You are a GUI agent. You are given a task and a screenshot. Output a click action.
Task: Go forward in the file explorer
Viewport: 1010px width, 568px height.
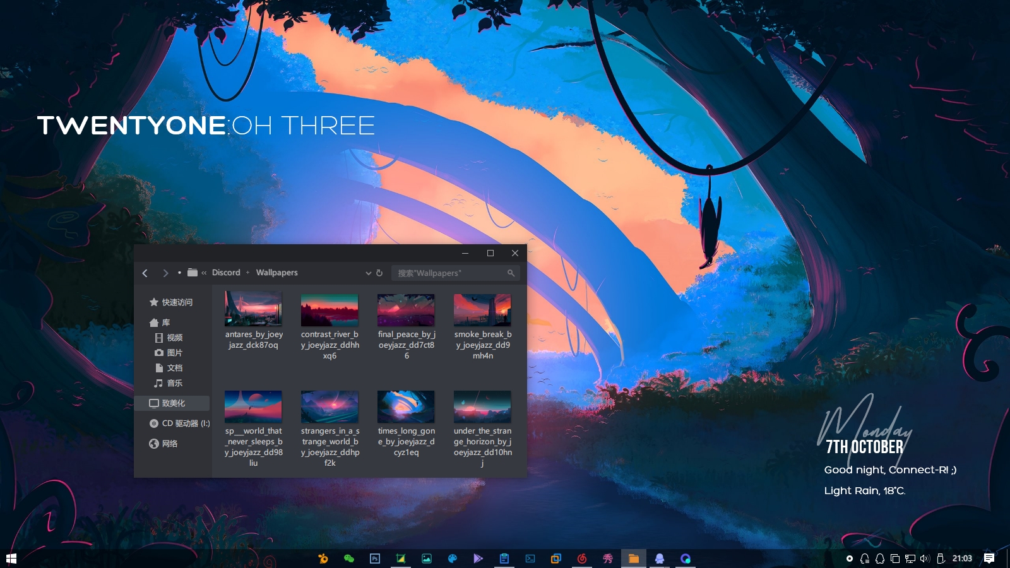click(x=165, y=273)
